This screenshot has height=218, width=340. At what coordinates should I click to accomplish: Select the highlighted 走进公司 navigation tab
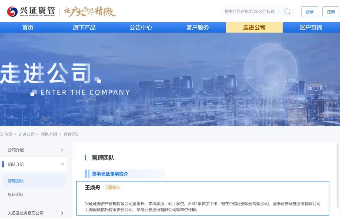coord(254,27)
